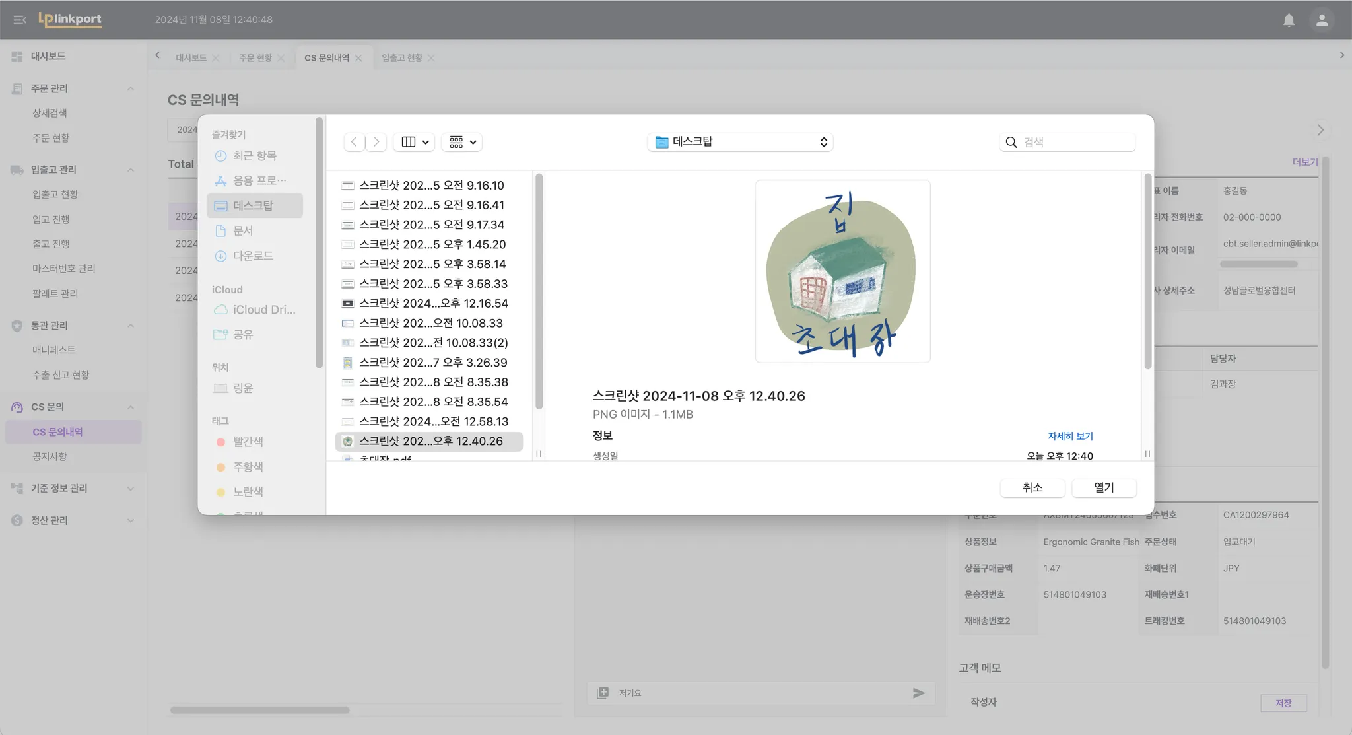Image resolution: width=1352 pixels, height=735 pixels.
Task: Click the notification bell icon
Action: pos(1288,20)
